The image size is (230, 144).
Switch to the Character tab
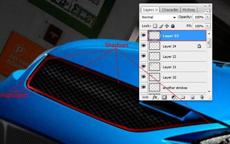pos(170,10)
